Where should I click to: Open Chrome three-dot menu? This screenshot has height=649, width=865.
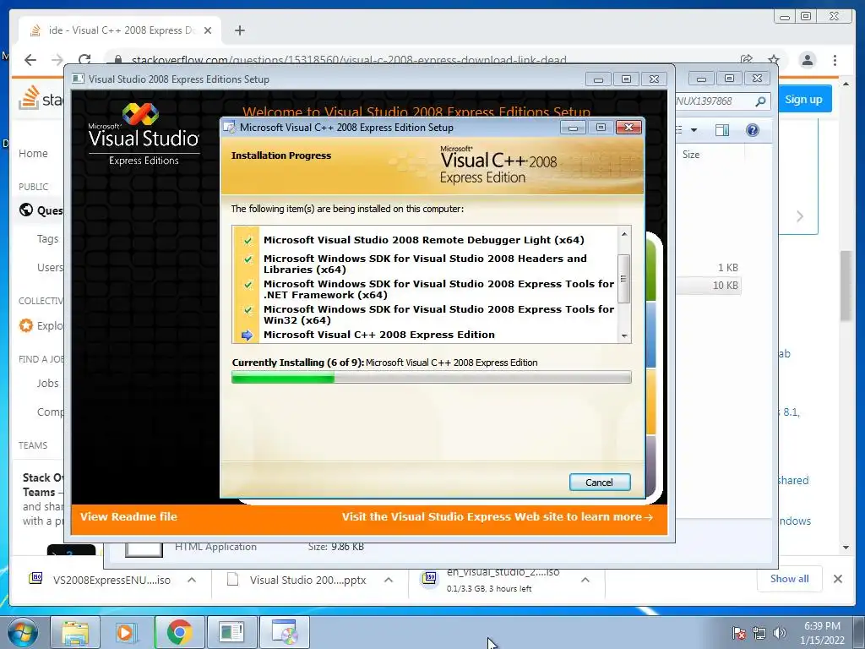pos(835,60)
